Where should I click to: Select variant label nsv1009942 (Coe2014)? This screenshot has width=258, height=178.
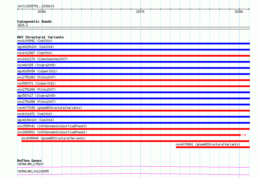coord(35,41)
